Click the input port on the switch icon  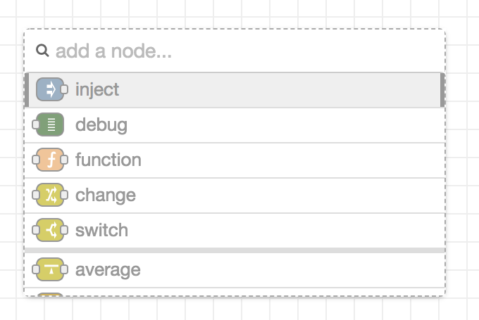point(36,230)
